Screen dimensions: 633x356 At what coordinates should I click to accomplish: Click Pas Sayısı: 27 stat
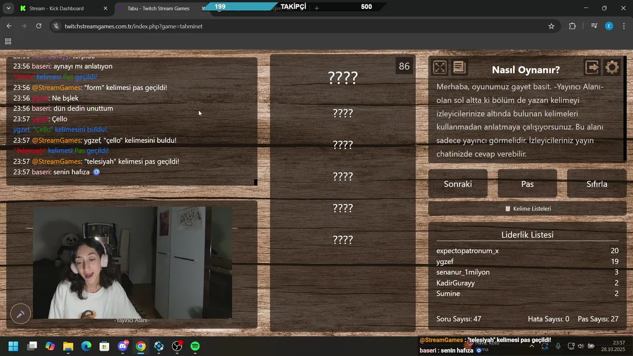(598, 319)
